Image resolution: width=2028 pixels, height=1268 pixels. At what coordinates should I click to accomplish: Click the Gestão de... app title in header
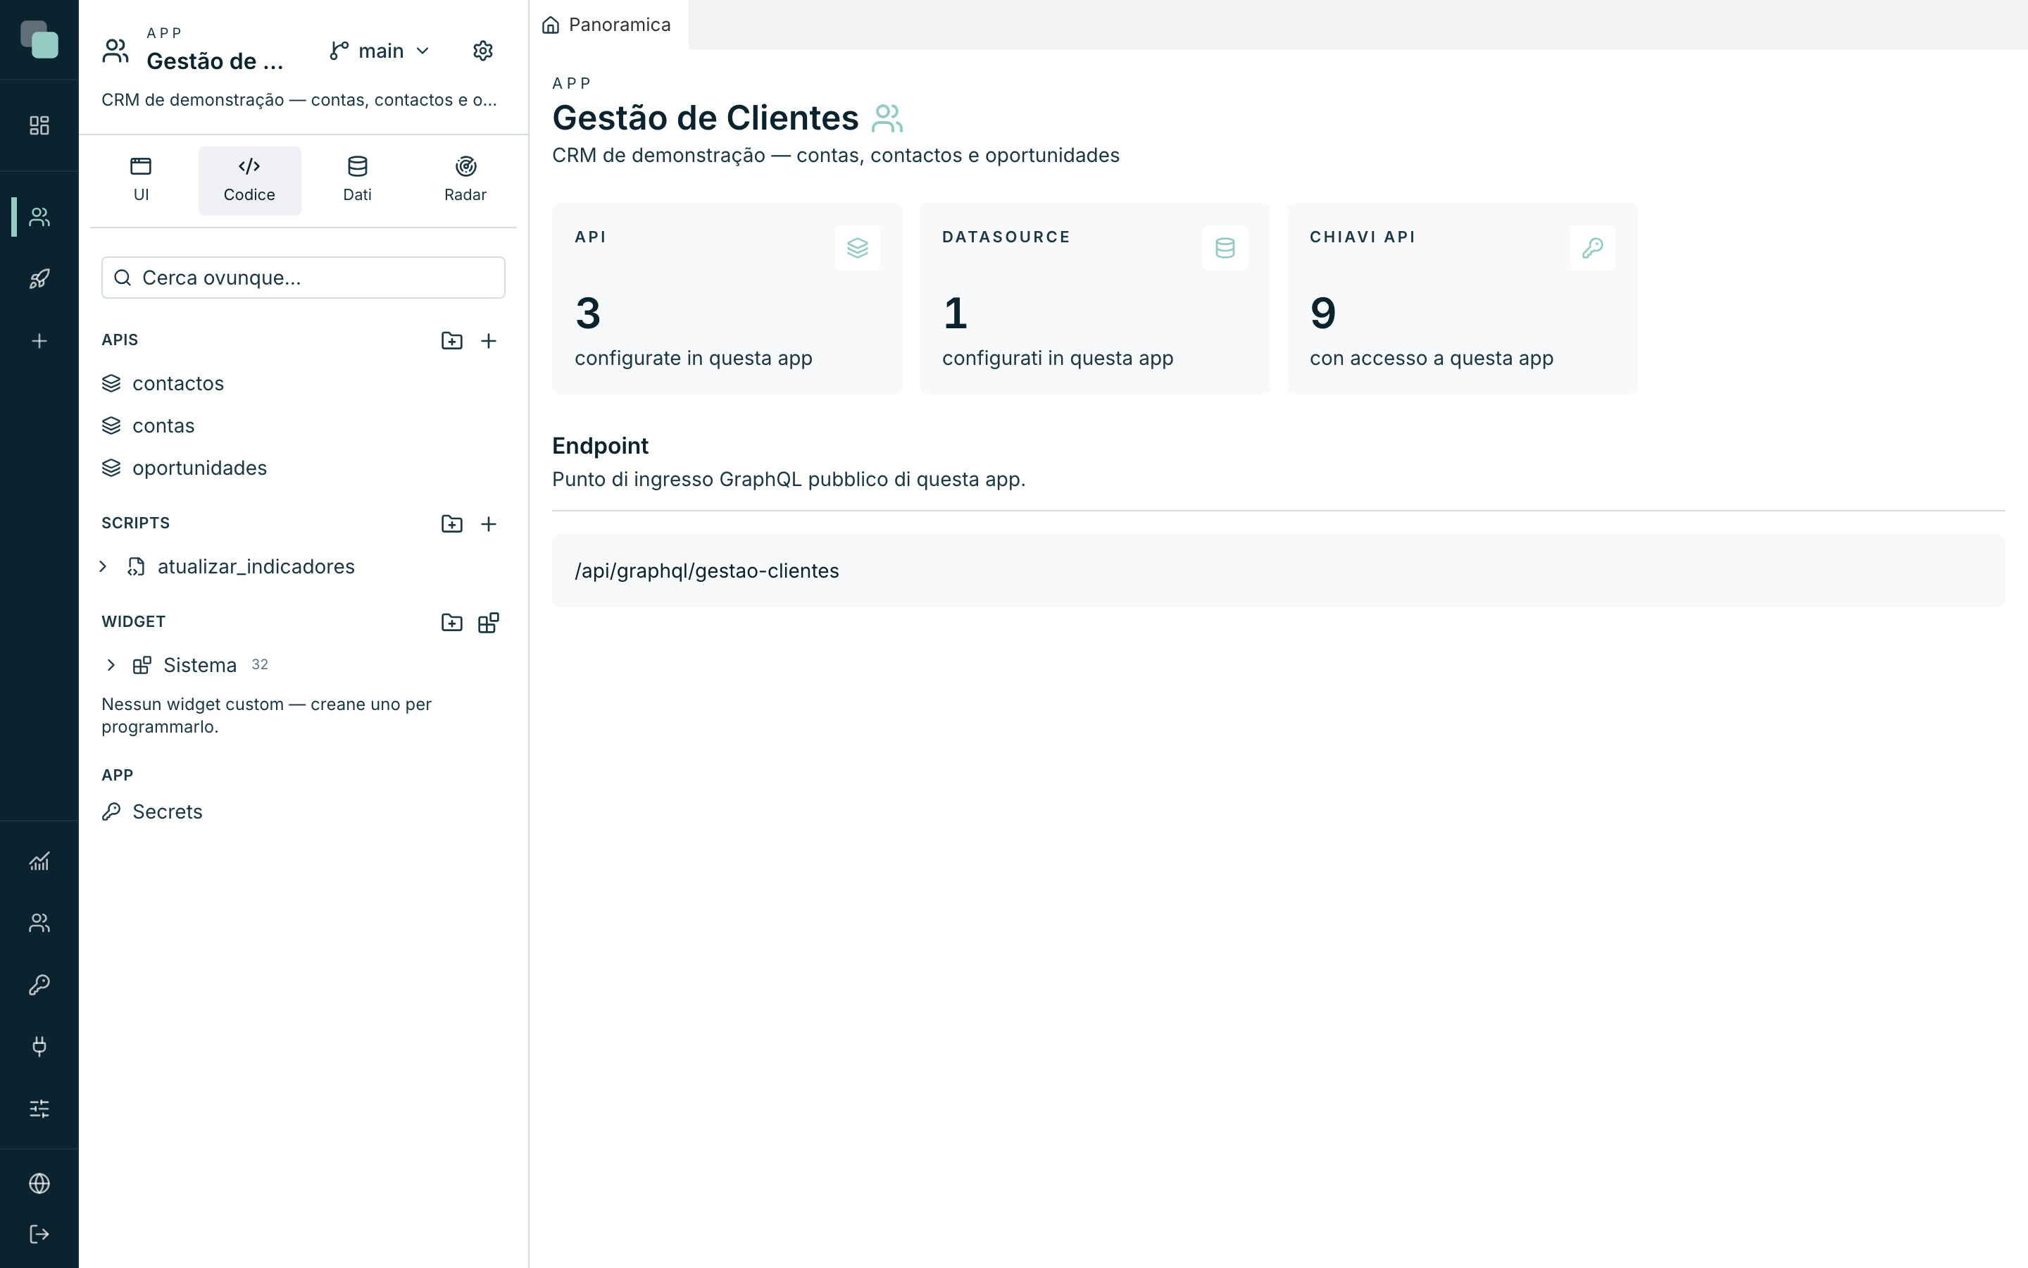(x=215, y=61)
